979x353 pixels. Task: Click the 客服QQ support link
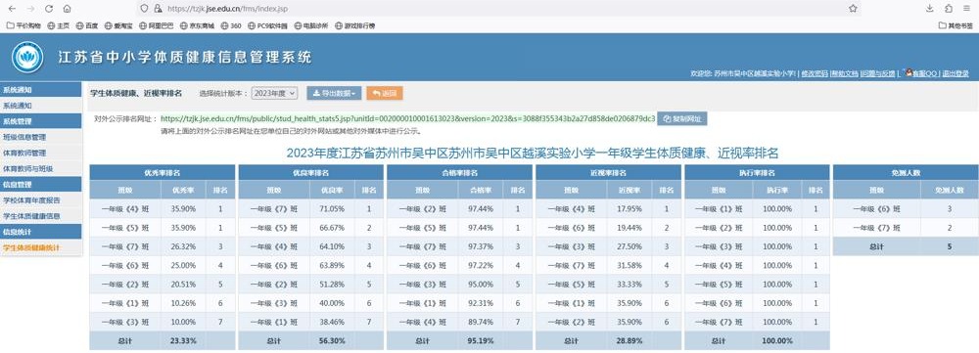pos(925,73)
